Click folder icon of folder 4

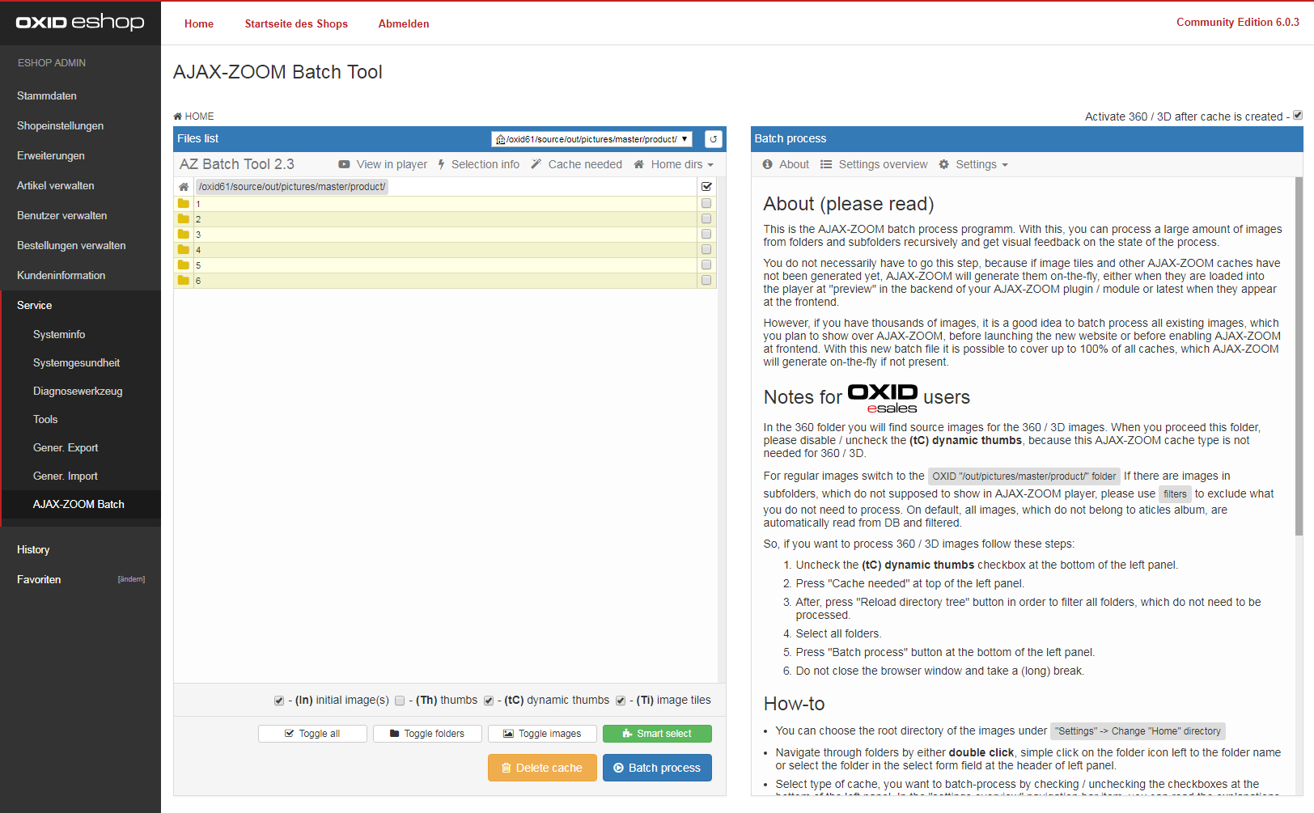pyautogui.click(x=184, y=250)
